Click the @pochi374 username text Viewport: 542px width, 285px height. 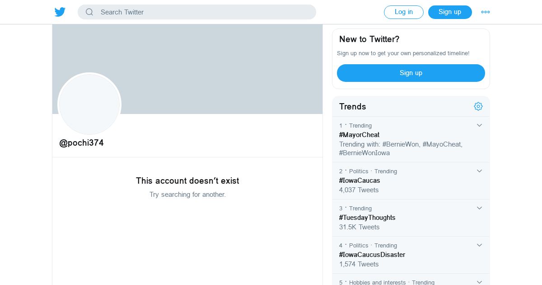(81, 143)
